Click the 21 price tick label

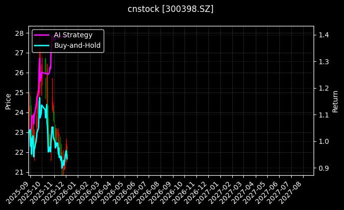point(19,172)
